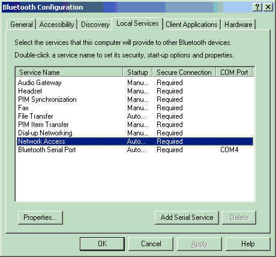Switch to the General tab
The height and width of the screenshot is (257, 276).
(22, 25)
